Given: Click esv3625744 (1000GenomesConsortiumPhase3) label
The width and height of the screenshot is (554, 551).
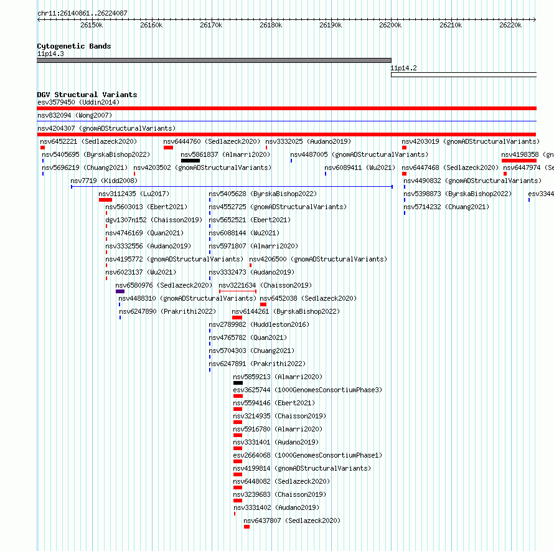Looking at the screenshot, I should pyautogui.click(x=308, y=390).
